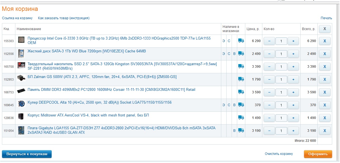Click delivery truck icon for Gigabyte GA-Z77-DS3H

click(x=241, y=130)
